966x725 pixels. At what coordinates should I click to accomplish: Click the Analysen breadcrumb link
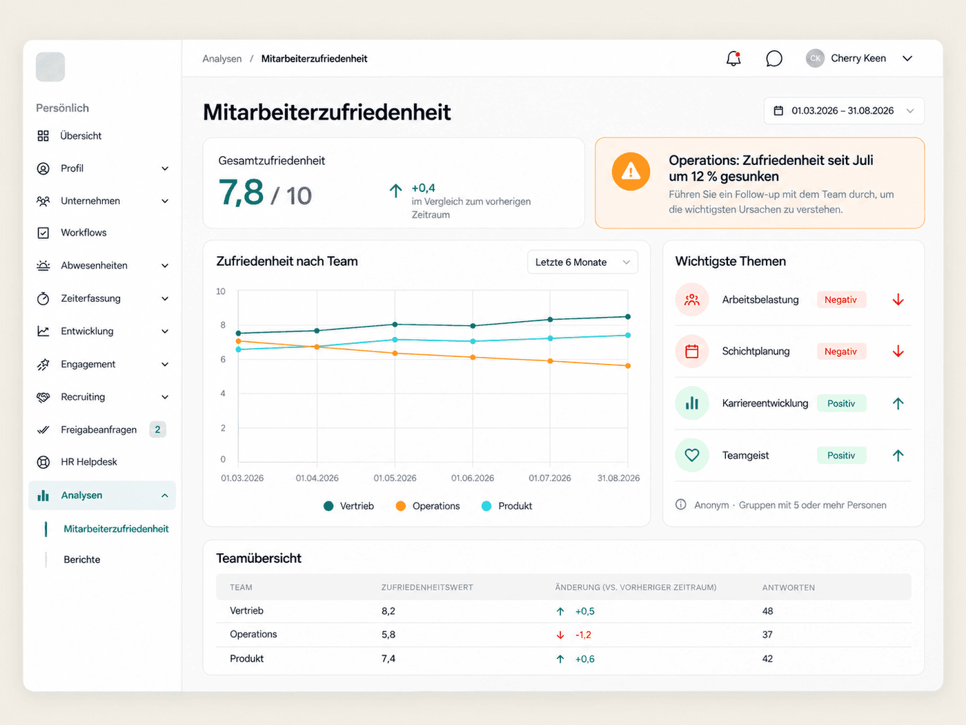tap(222, 59)
